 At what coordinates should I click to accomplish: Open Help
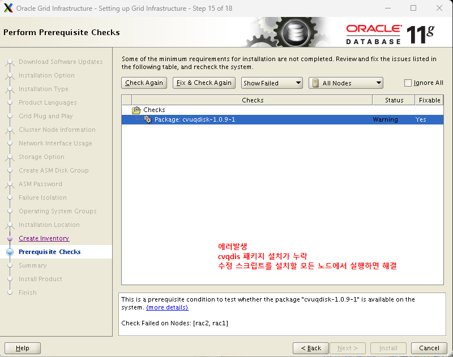pos(23,348)
